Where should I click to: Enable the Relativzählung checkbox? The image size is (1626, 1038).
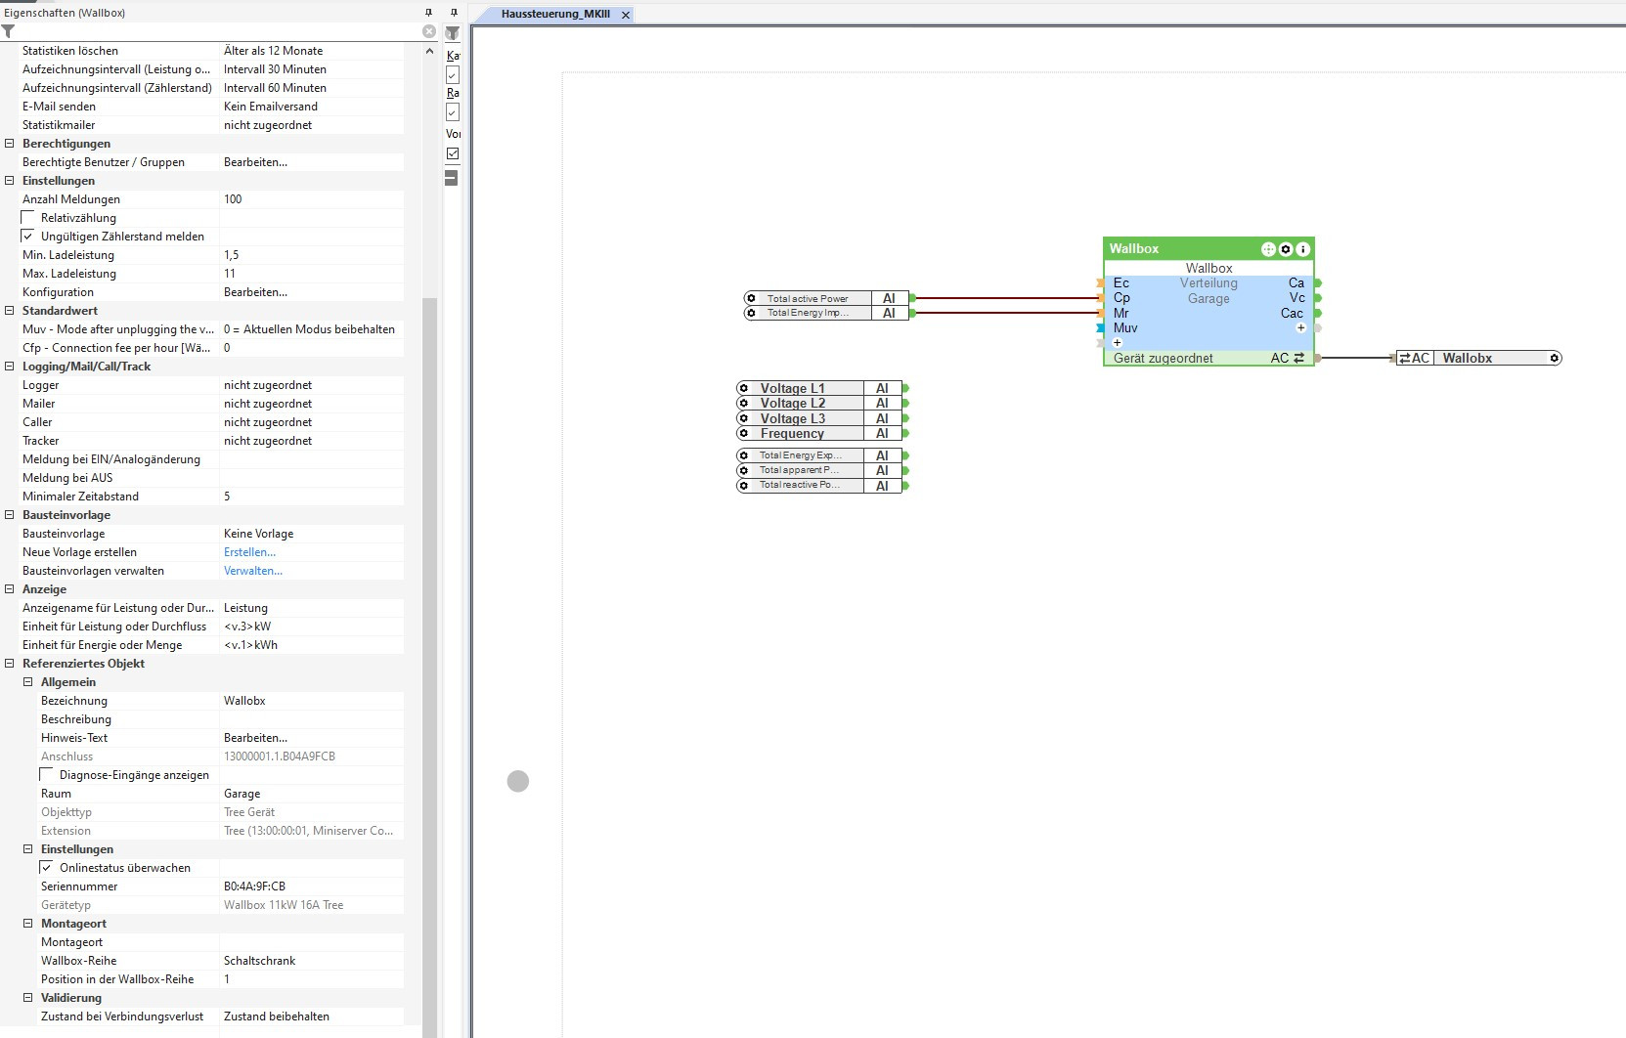(28, 217)
